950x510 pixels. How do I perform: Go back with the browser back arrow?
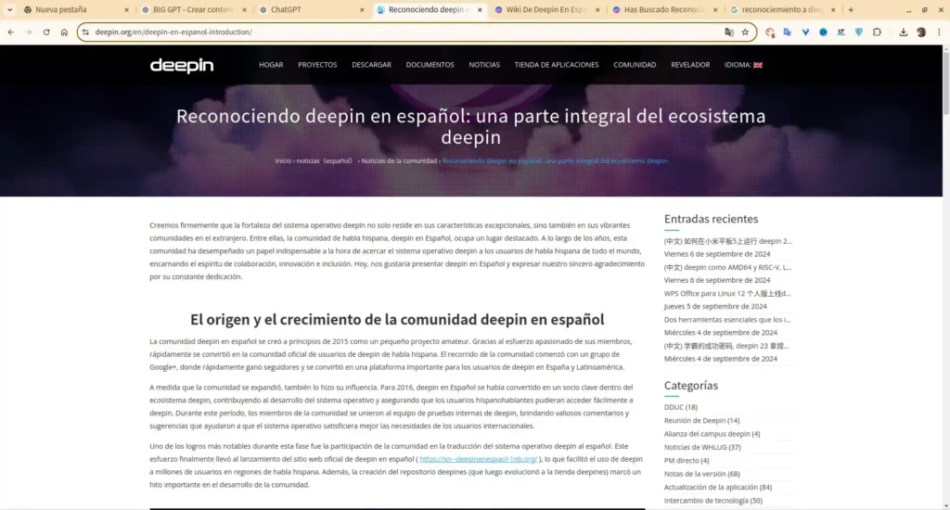[11, 32]
